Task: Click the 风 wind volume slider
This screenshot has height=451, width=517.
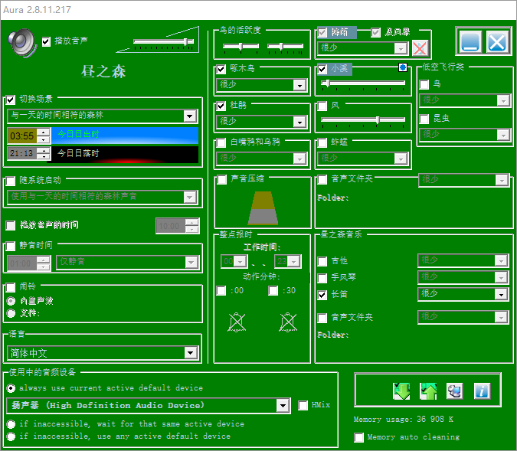Action: tap(363, 120)
